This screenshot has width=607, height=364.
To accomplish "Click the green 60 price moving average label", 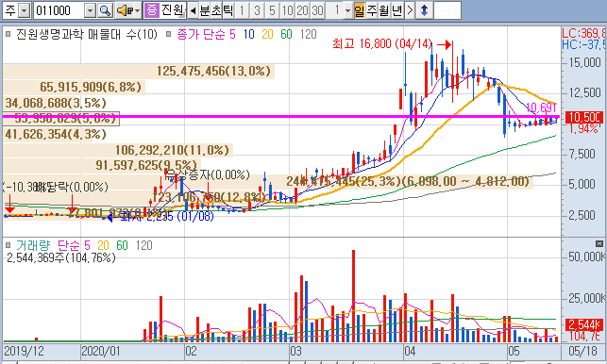I will point(286,34).
